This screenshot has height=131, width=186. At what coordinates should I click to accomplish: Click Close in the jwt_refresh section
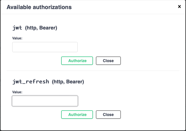108,115
